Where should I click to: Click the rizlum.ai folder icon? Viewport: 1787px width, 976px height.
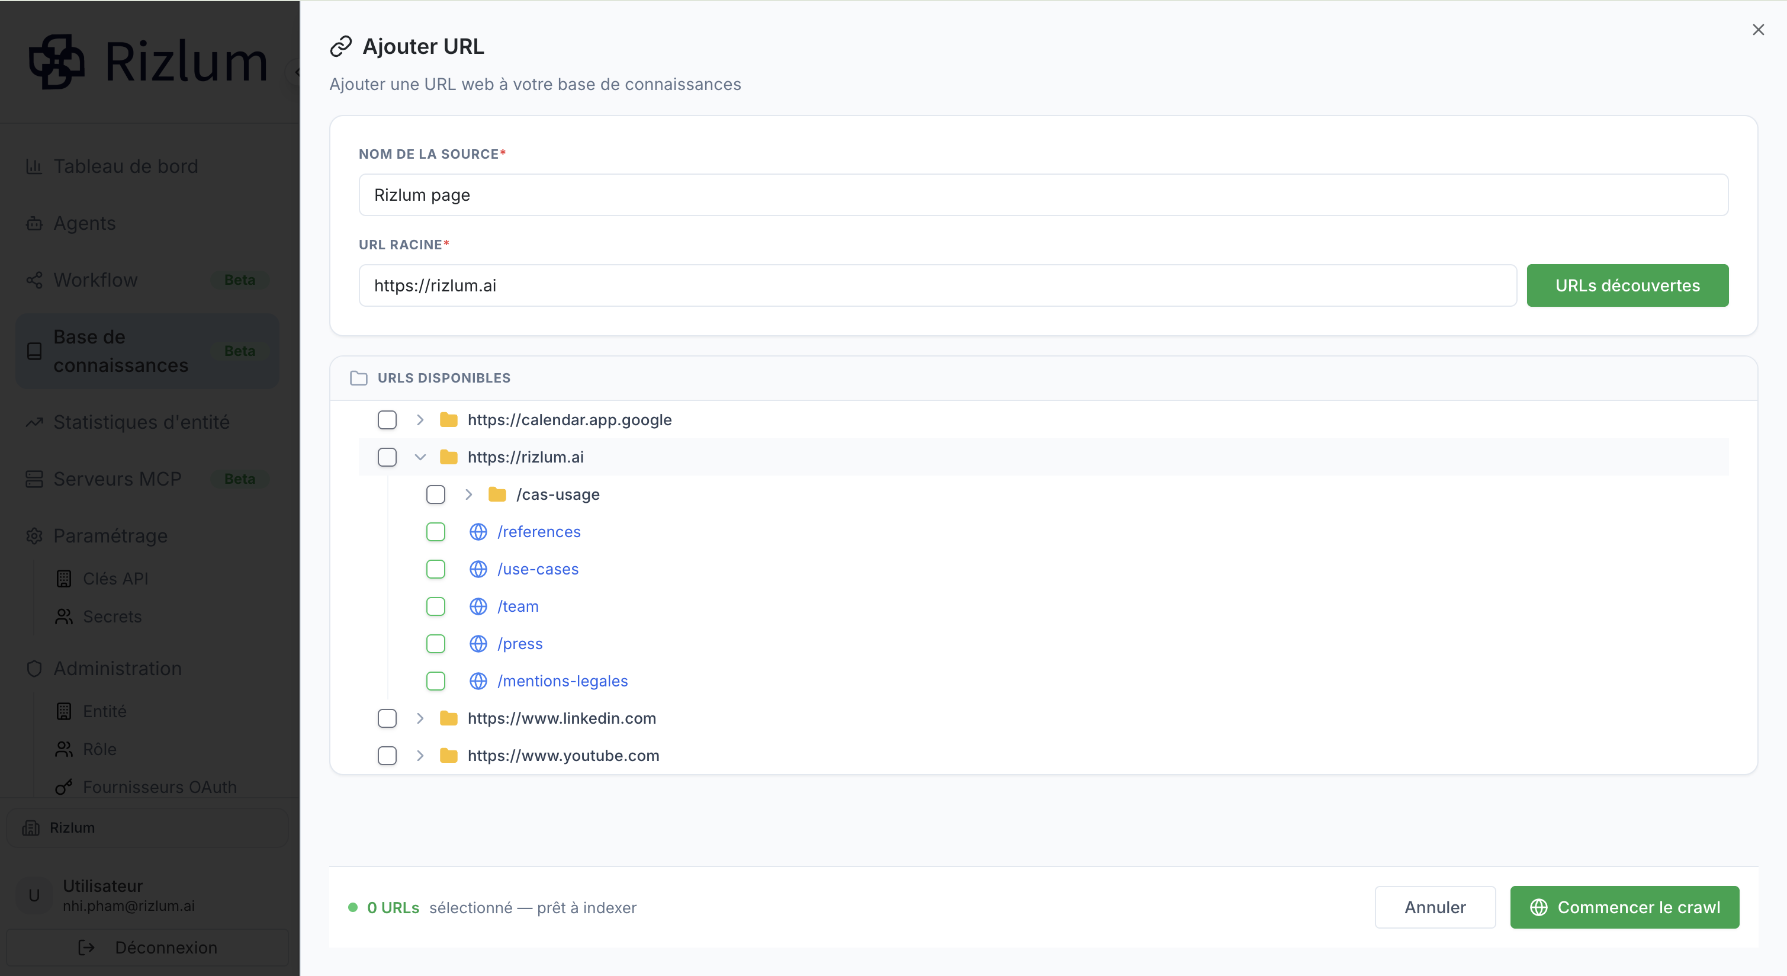pyautogui.click(x=449, y=457)
